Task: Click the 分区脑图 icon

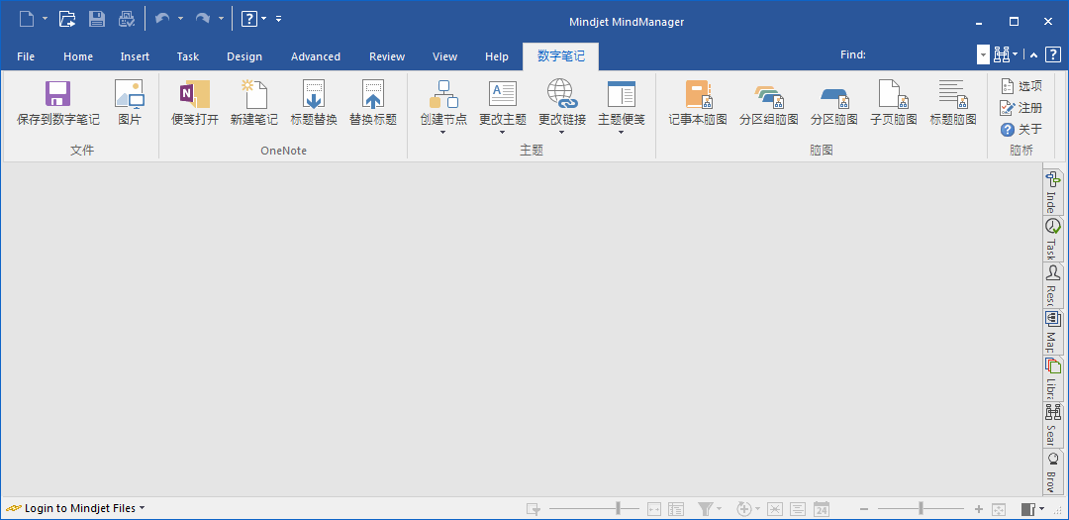Action: [x=833, y=98]
